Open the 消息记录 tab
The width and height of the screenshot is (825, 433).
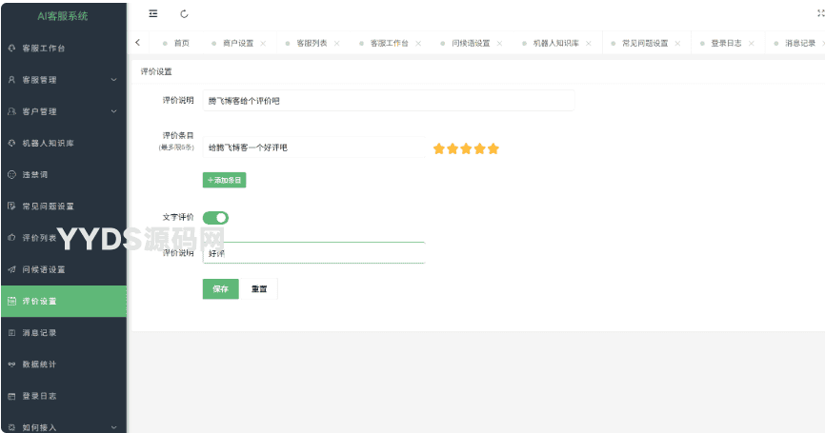pyautogui.click(x=799, y=43)
